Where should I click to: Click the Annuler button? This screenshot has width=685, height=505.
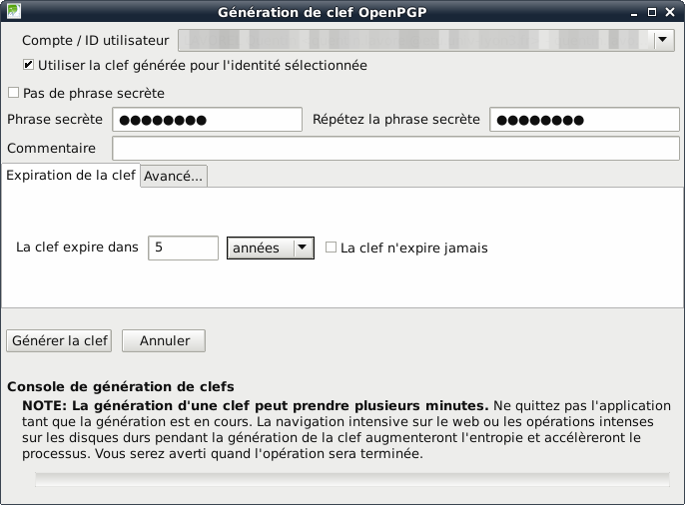[163, 340]
